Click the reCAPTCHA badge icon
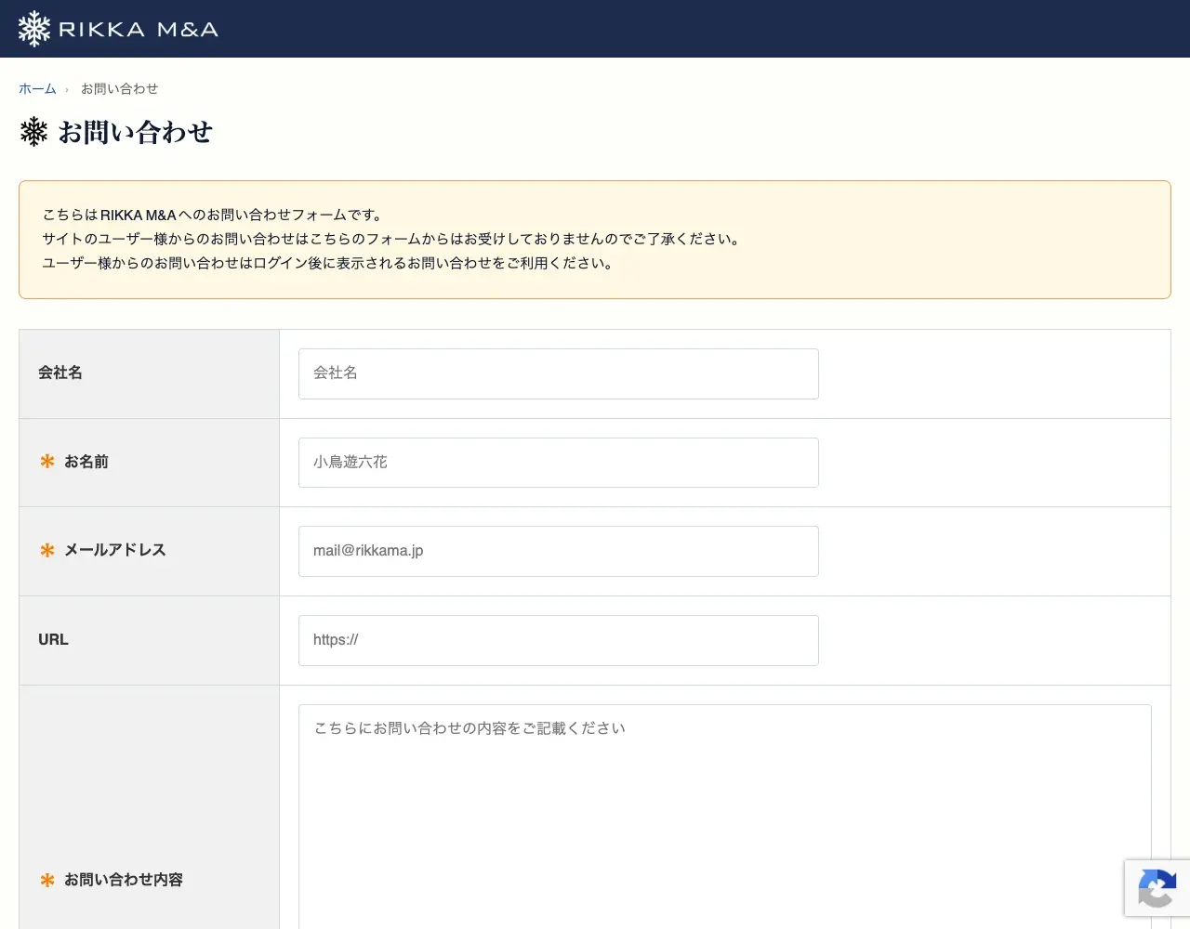Image resolution: width=1190 pixels, height=929 pixels. (1157, 888)
